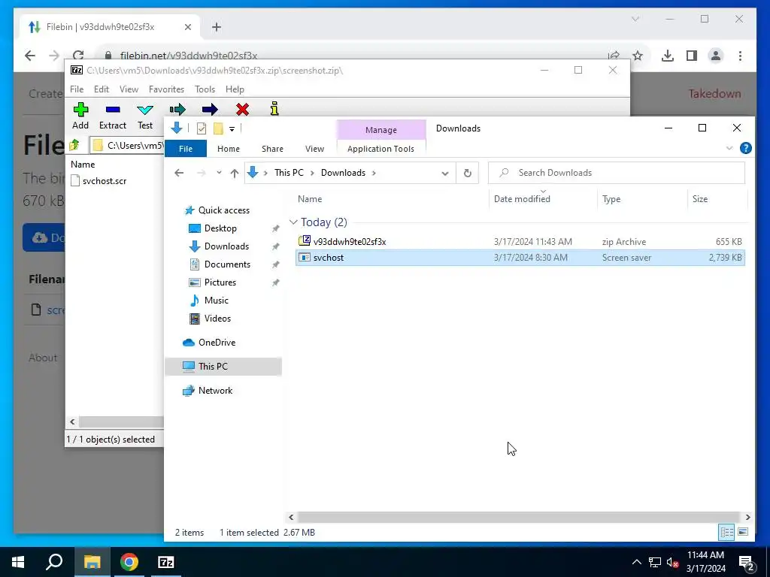The width and height of the screenshot is (770, 577).
Task: Select This PC in navigation pane
Action: click(x=223, y=367)
